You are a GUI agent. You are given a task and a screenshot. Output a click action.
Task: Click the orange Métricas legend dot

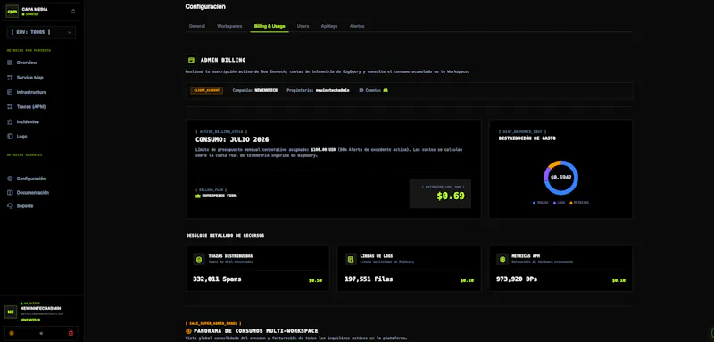[x=571, y=203]
